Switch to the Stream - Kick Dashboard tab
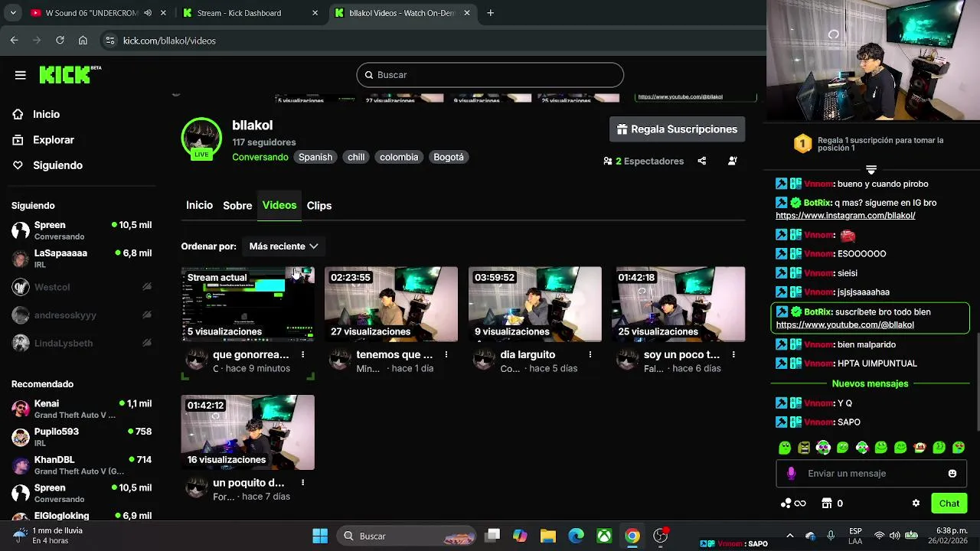 tap(251, 13)
